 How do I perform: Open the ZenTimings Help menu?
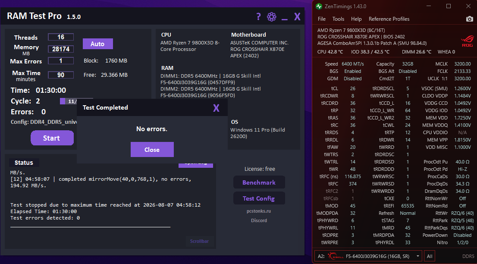point(356,19)
